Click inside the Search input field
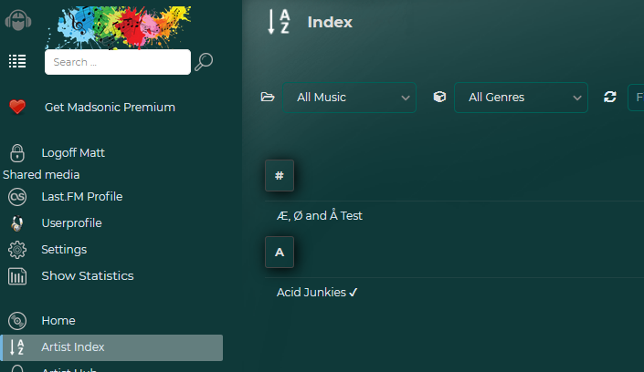This screenshot has height=372, width=644. coord(117,62)
